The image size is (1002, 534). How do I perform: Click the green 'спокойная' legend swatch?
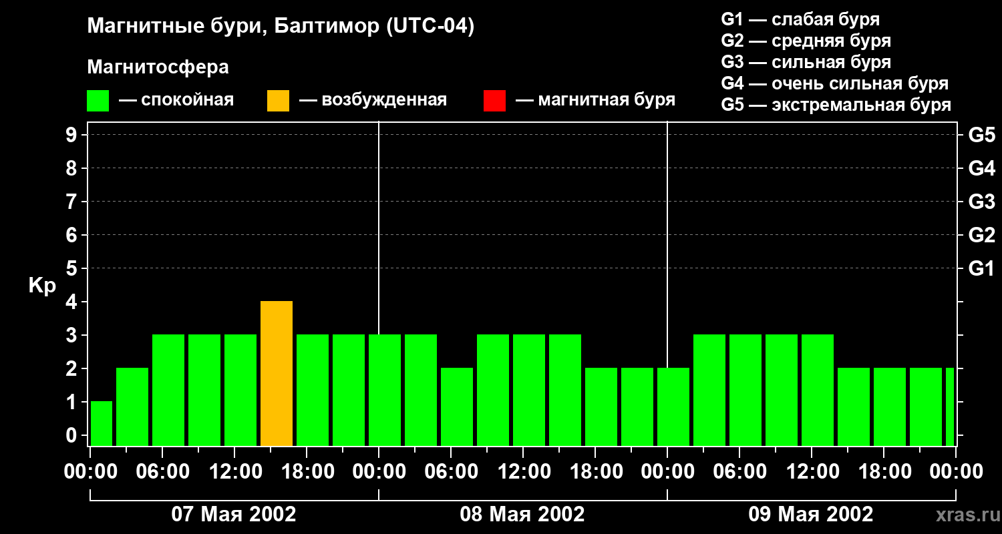tap(98, 101)
